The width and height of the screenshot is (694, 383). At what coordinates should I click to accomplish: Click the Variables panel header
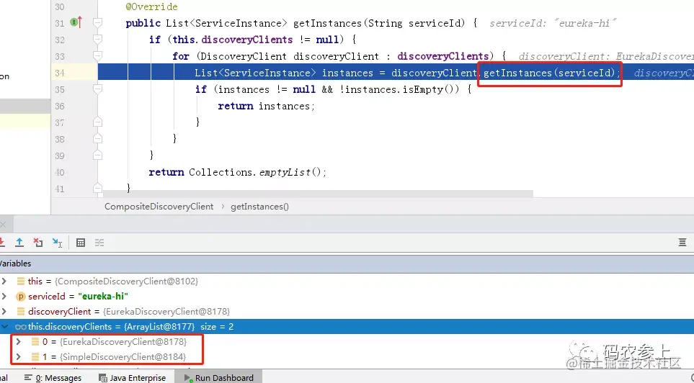coord(347,263)
